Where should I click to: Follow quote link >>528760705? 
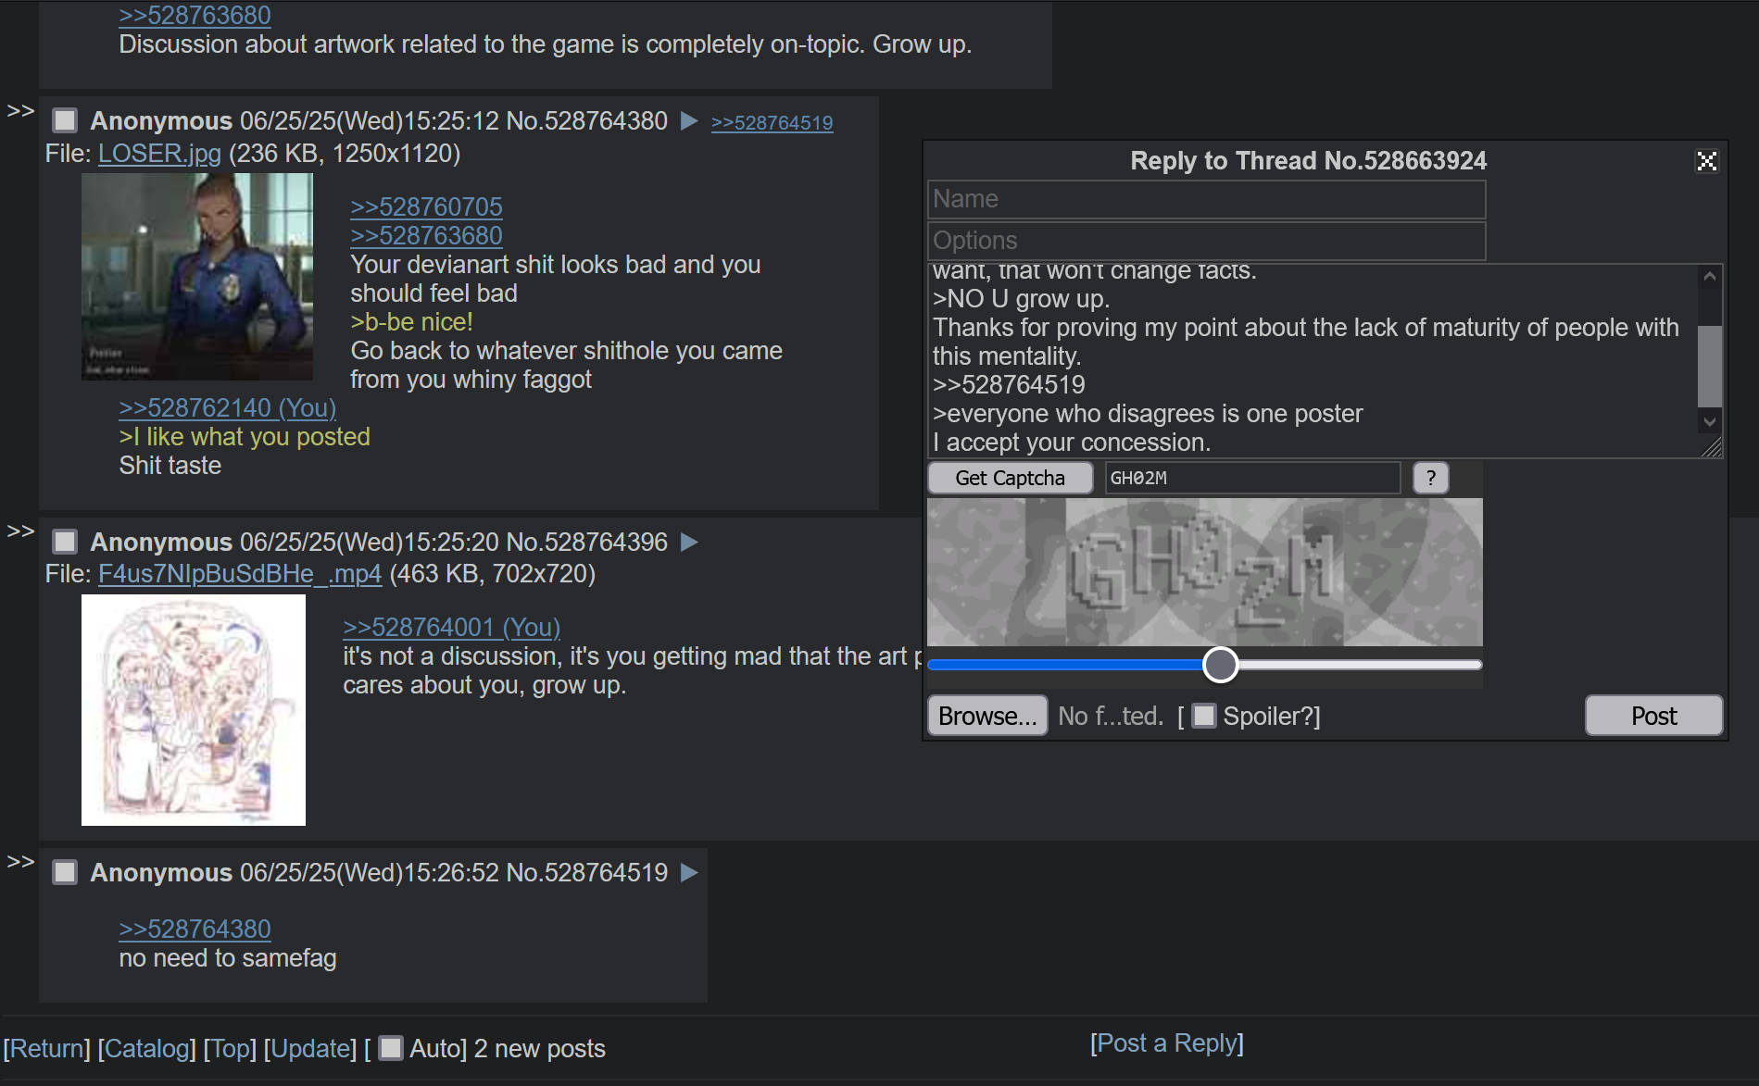426,206
